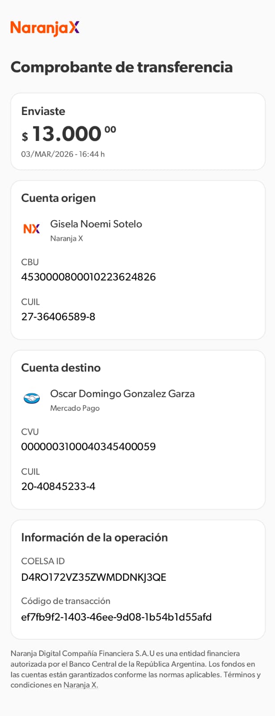Viewport: 275px width, 716px height.
Task: Click the sender CUIL 27-36406589-8
Action: (58, 316)
